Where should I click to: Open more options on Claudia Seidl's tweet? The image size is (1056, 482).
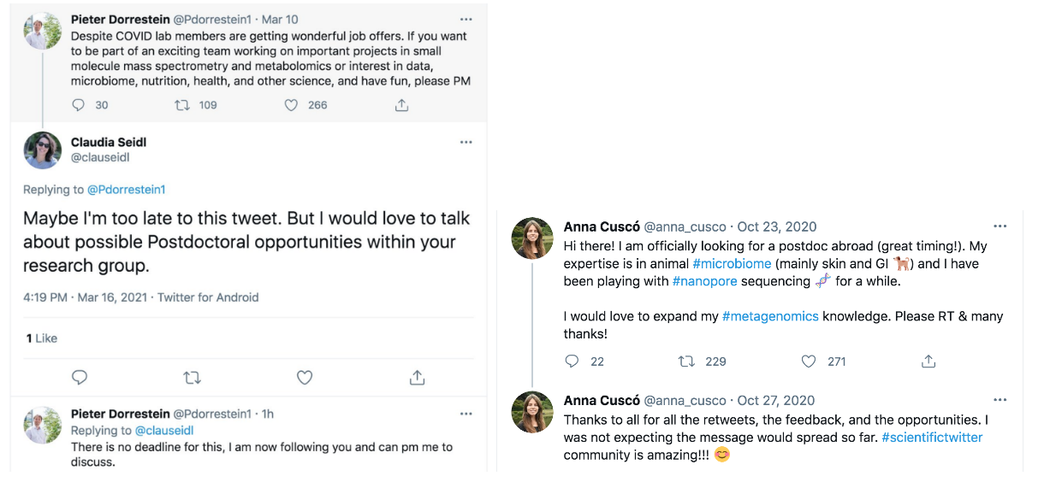coord(466,142)
